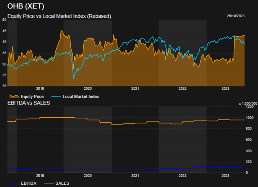The height and width of the screenshot is (187, 258).
Task: Click the equity price peak in mid-2019
Action: click(x=62, y=31)
